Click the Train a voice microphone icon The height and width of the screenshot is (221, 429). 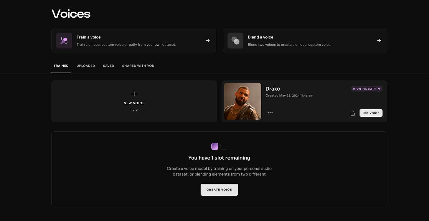click(x=64, y=41)
